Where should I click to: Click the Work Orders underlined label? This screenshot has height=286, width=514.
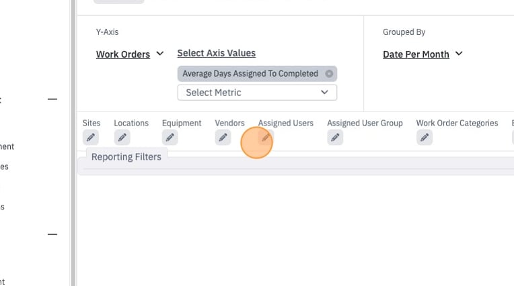[x=123, y=54]
